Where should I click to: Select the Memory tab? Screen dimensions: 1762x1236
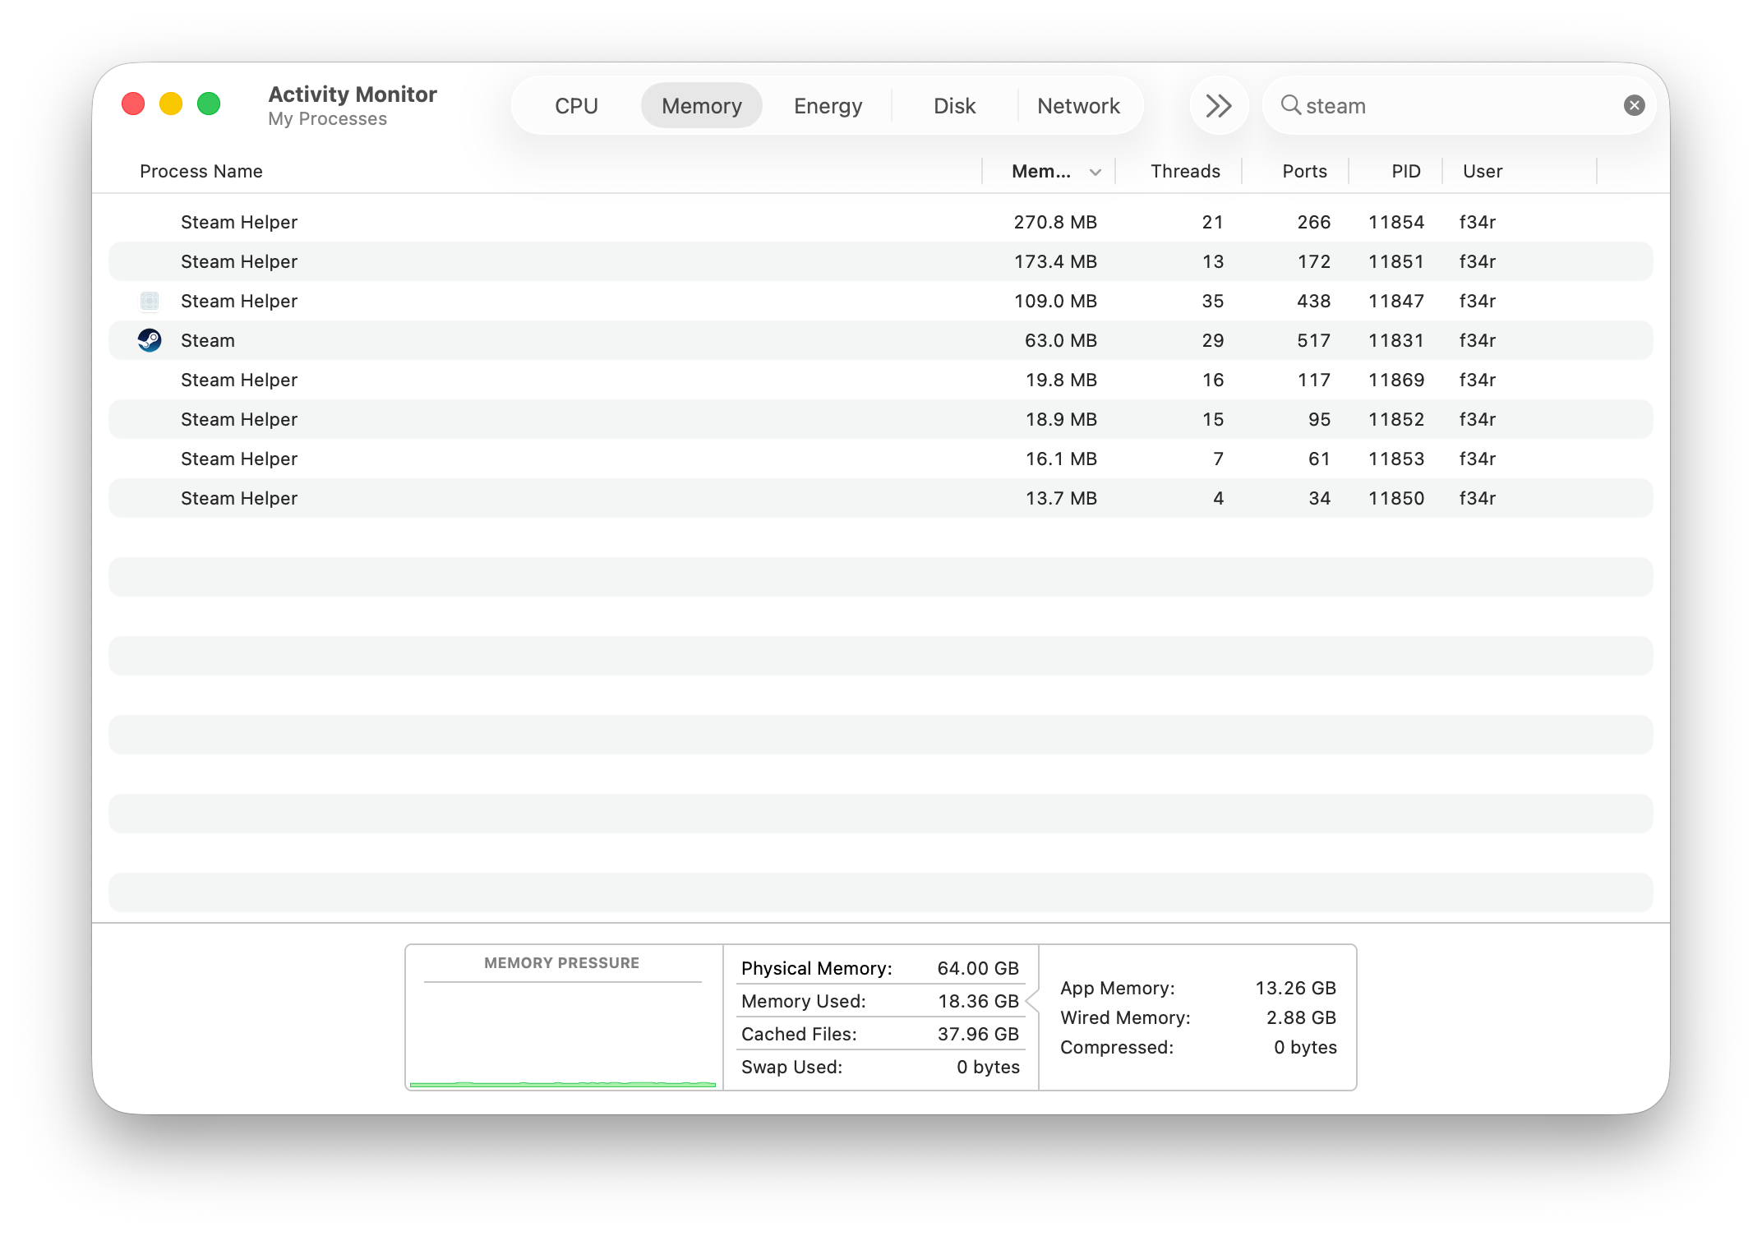point(702,105)
